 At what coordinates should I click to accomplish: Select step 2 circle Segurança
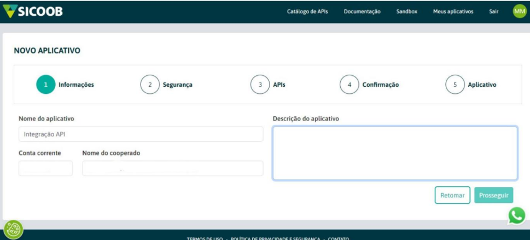coord(150,85)
